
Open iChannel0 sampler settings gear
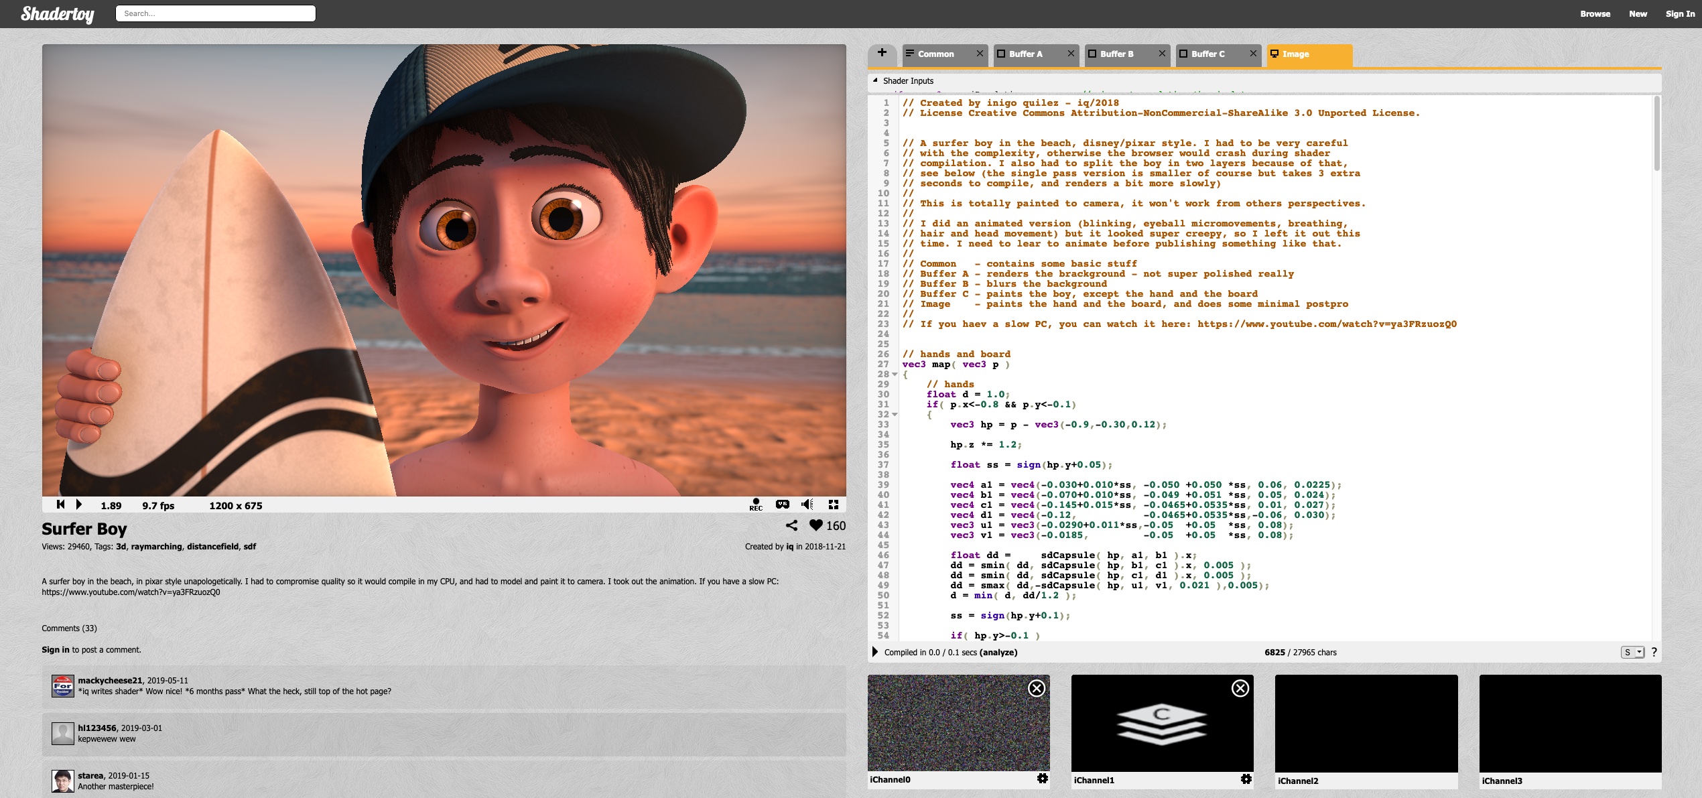tap(1043, 779)
